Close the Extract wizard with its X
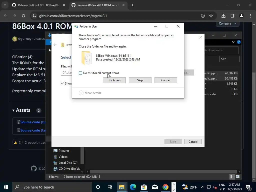This screenshot has height=192, width=256. pos(201,37)
